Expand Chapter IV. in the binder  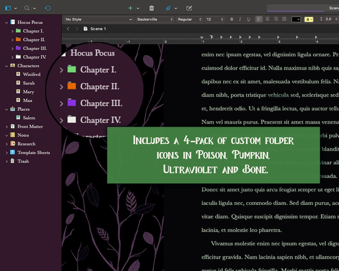pos(12,57)
